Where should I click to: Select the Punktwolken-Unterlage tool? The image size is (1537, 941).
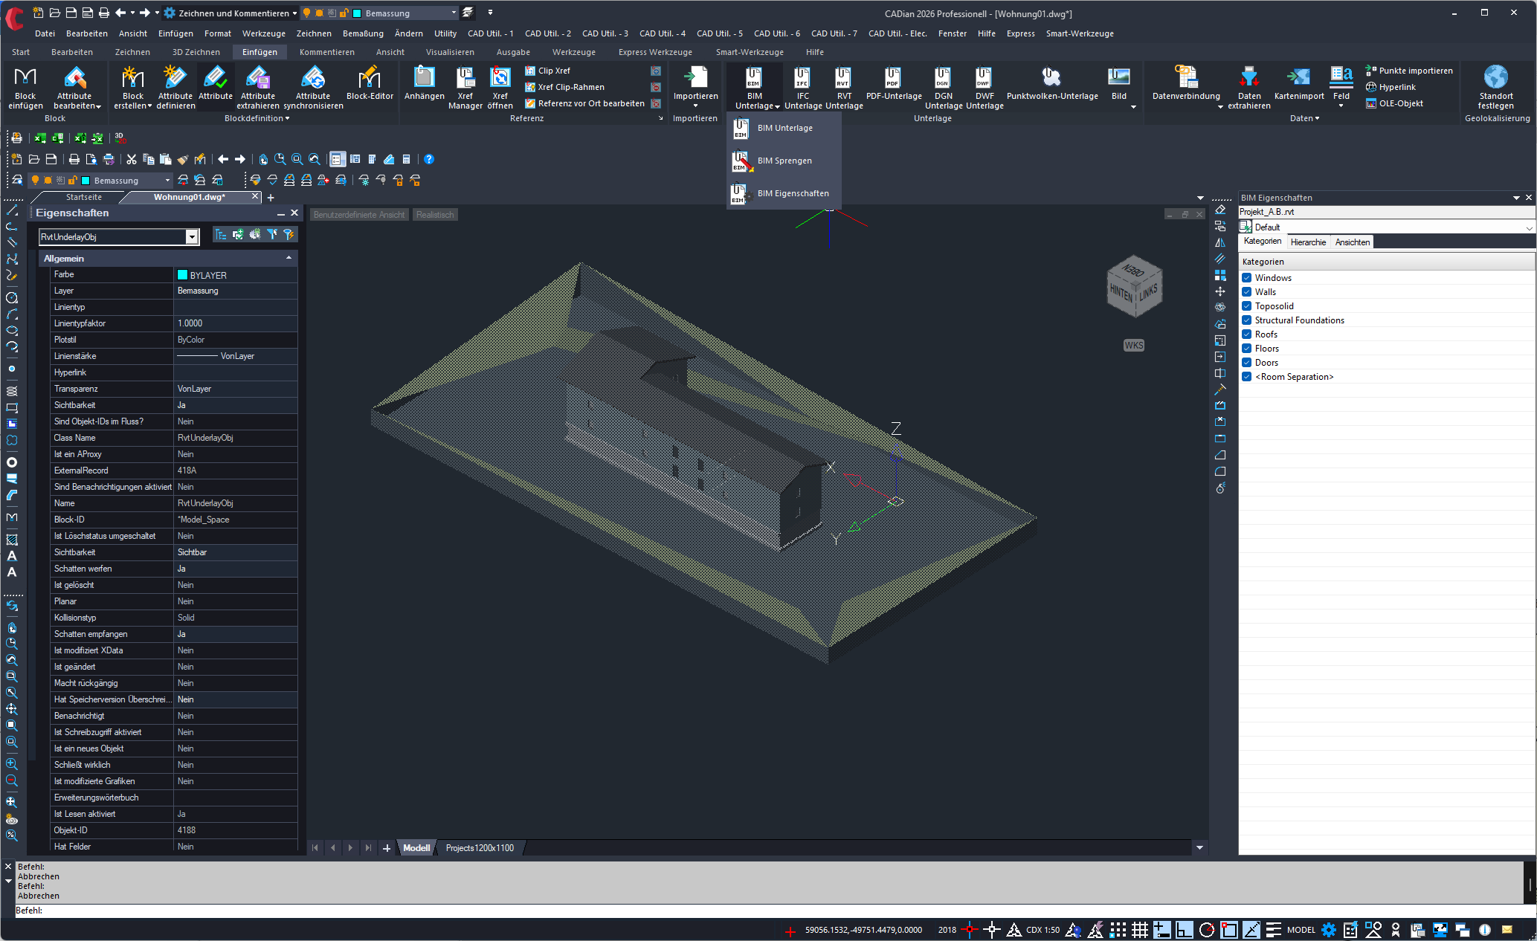(1051, 77)
